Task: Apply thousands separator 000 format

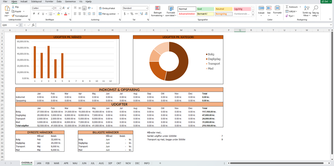Action: pyautogui.click(x=136, y=14)
